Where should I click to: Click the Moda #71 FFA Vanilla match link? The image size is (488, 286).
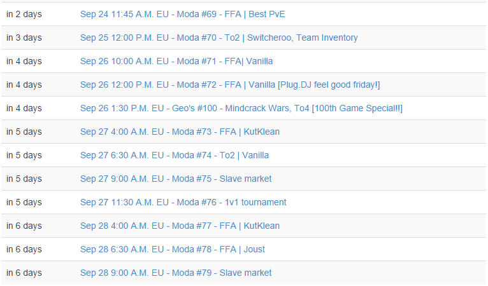click(176, 61)
